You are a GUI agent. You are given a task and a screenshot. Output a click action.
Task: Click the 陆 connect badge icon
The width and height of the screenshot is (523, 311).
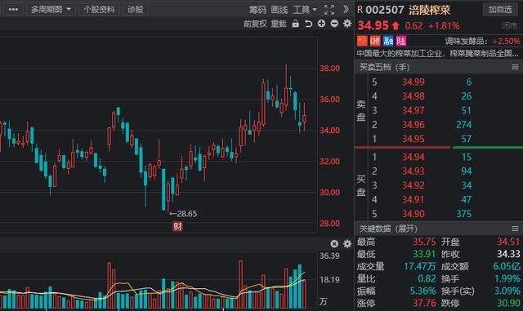click(x=400, y=41)
